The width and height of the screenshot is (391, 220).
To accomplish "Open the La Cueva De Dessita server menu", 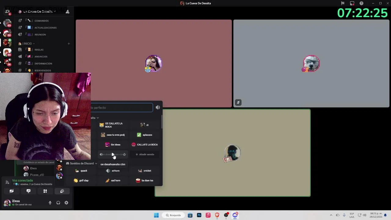I will coord(38,12).
